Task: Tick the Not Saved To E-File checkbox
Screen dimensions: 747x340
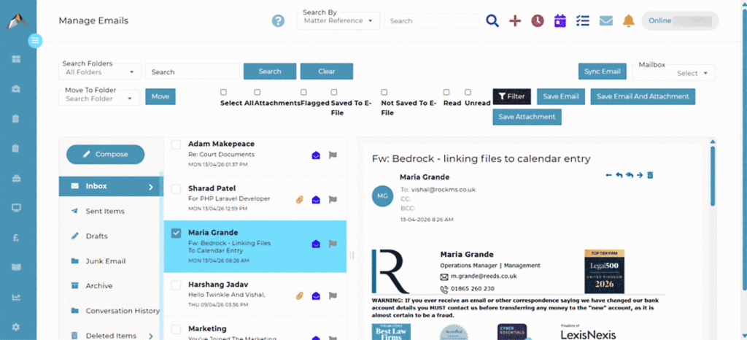Action: click(x=384, y=93)
